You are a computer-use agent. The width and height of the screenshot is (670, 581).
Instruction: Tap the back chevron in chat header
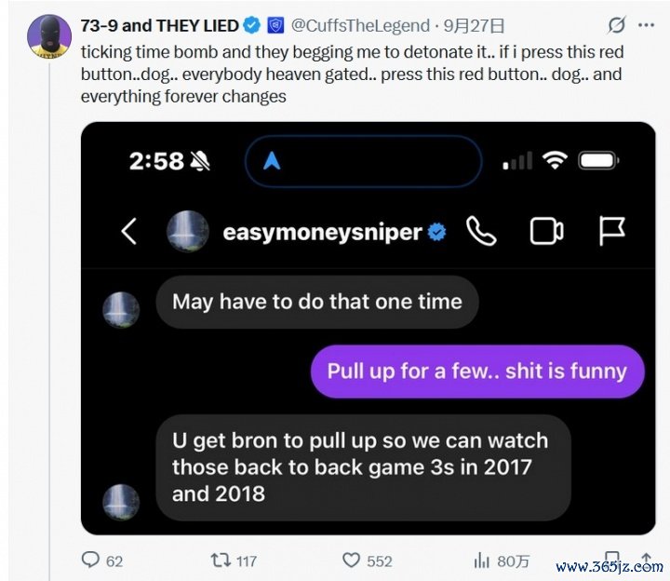(129, 231)
